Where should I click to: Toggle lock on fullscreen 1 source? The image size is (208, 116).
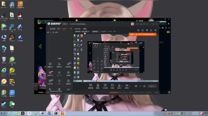pyautogui.click(x=51, y=32)
